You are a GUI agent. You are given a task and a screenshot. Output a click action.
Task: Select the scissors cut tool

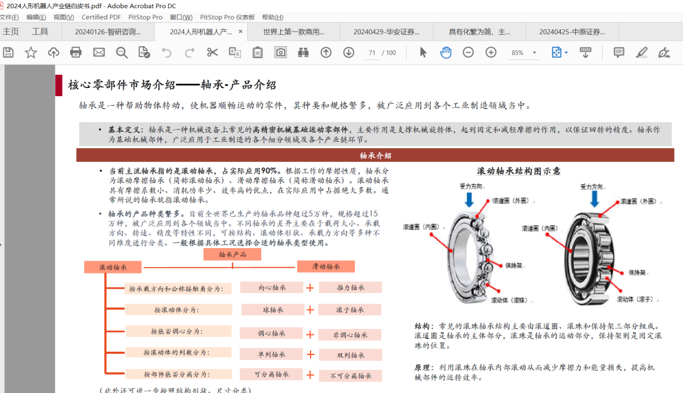tap(212, 53)
